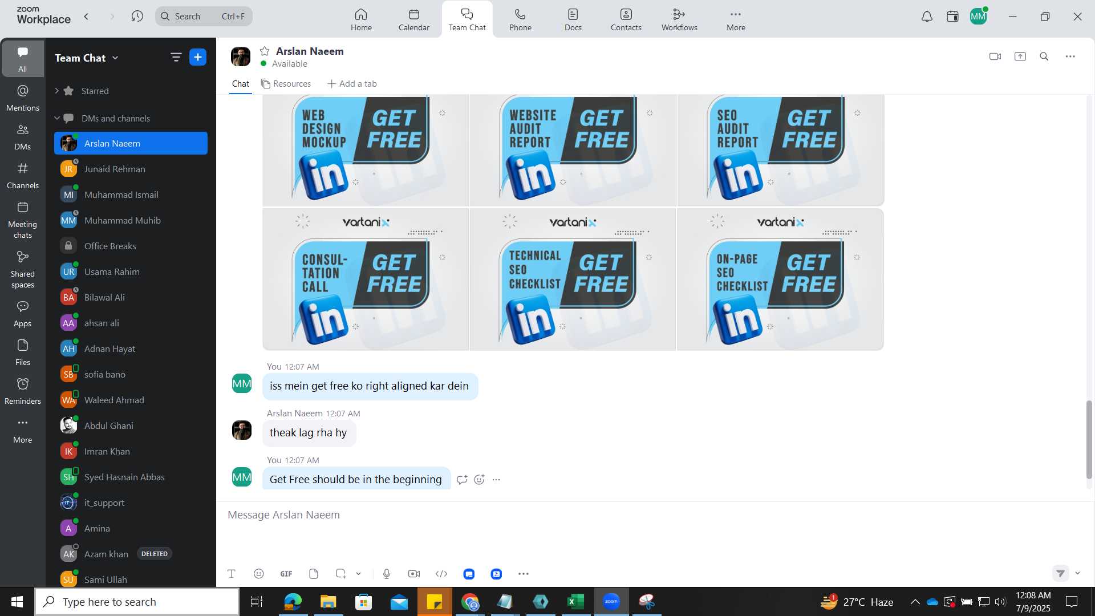
Task: Open the Technical SEO Checklist image
Action: pos(573,279)
